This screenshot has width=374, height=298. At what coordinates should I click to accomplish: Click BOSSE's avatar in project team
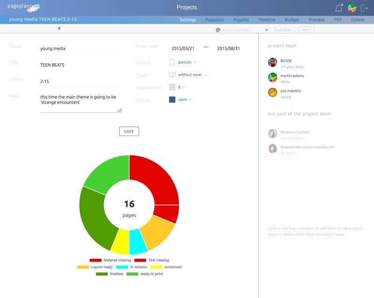(273, 62)
